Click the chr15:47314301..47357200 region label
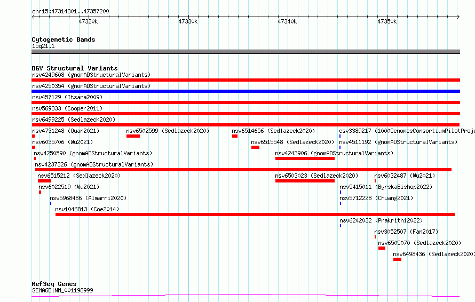Viewport: 475px width, 302px height. pos(70,12)
